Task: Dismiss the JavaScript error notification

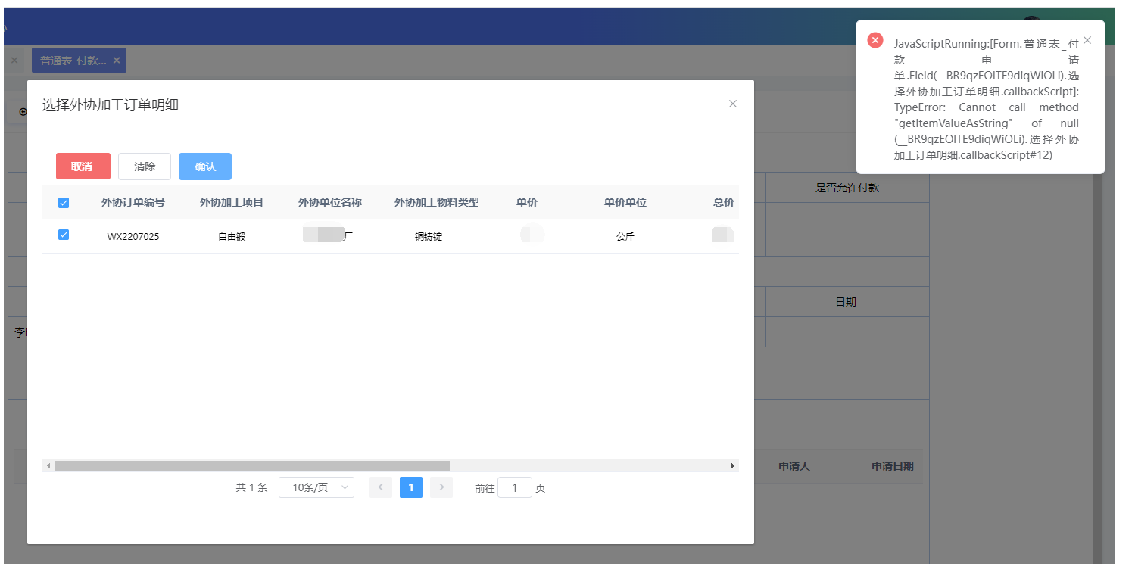Action: coord(1087,40)
